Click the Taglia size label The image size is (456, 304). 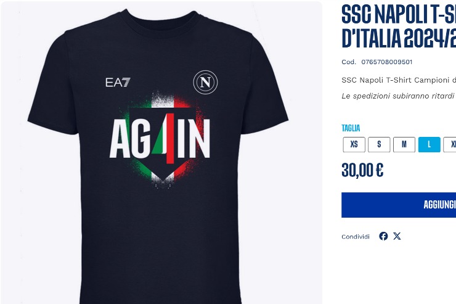click(x=351, y=128)
